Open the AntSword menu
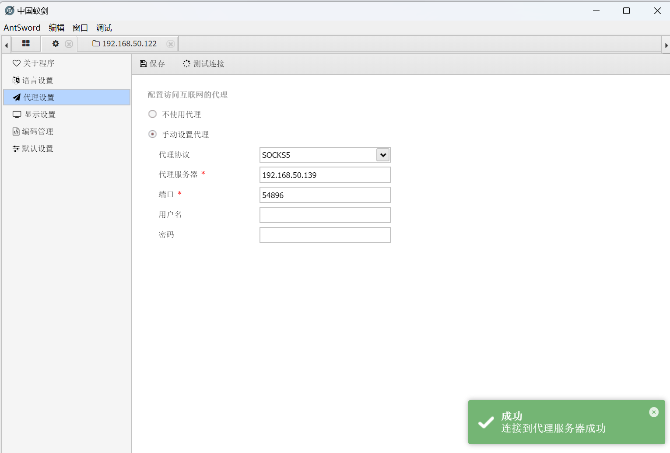The width and height of the screenshot is (670, 453). click(22, 28)
